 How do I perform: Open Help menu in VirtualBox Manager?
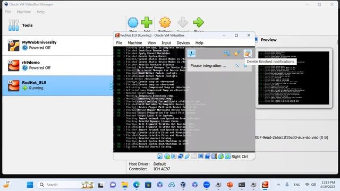(x=40, y=12)
